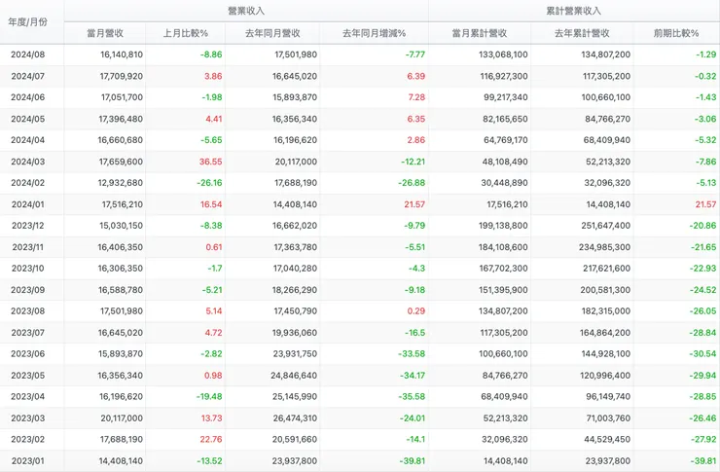720x472 pixels.
Task: Select the 去年同月營收 column header
Action: click(x=272, y=33)
